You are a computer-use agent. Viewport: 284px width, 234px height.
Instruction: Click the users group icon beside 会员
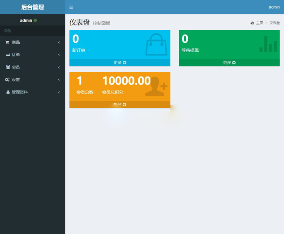point(8,67)
